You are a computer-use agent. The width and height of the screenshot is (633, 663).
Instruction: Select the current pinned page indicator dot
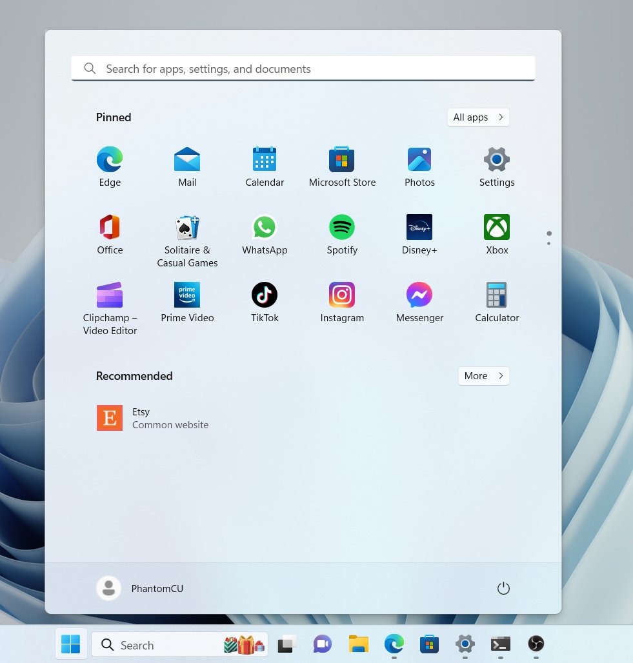[549, 233]
